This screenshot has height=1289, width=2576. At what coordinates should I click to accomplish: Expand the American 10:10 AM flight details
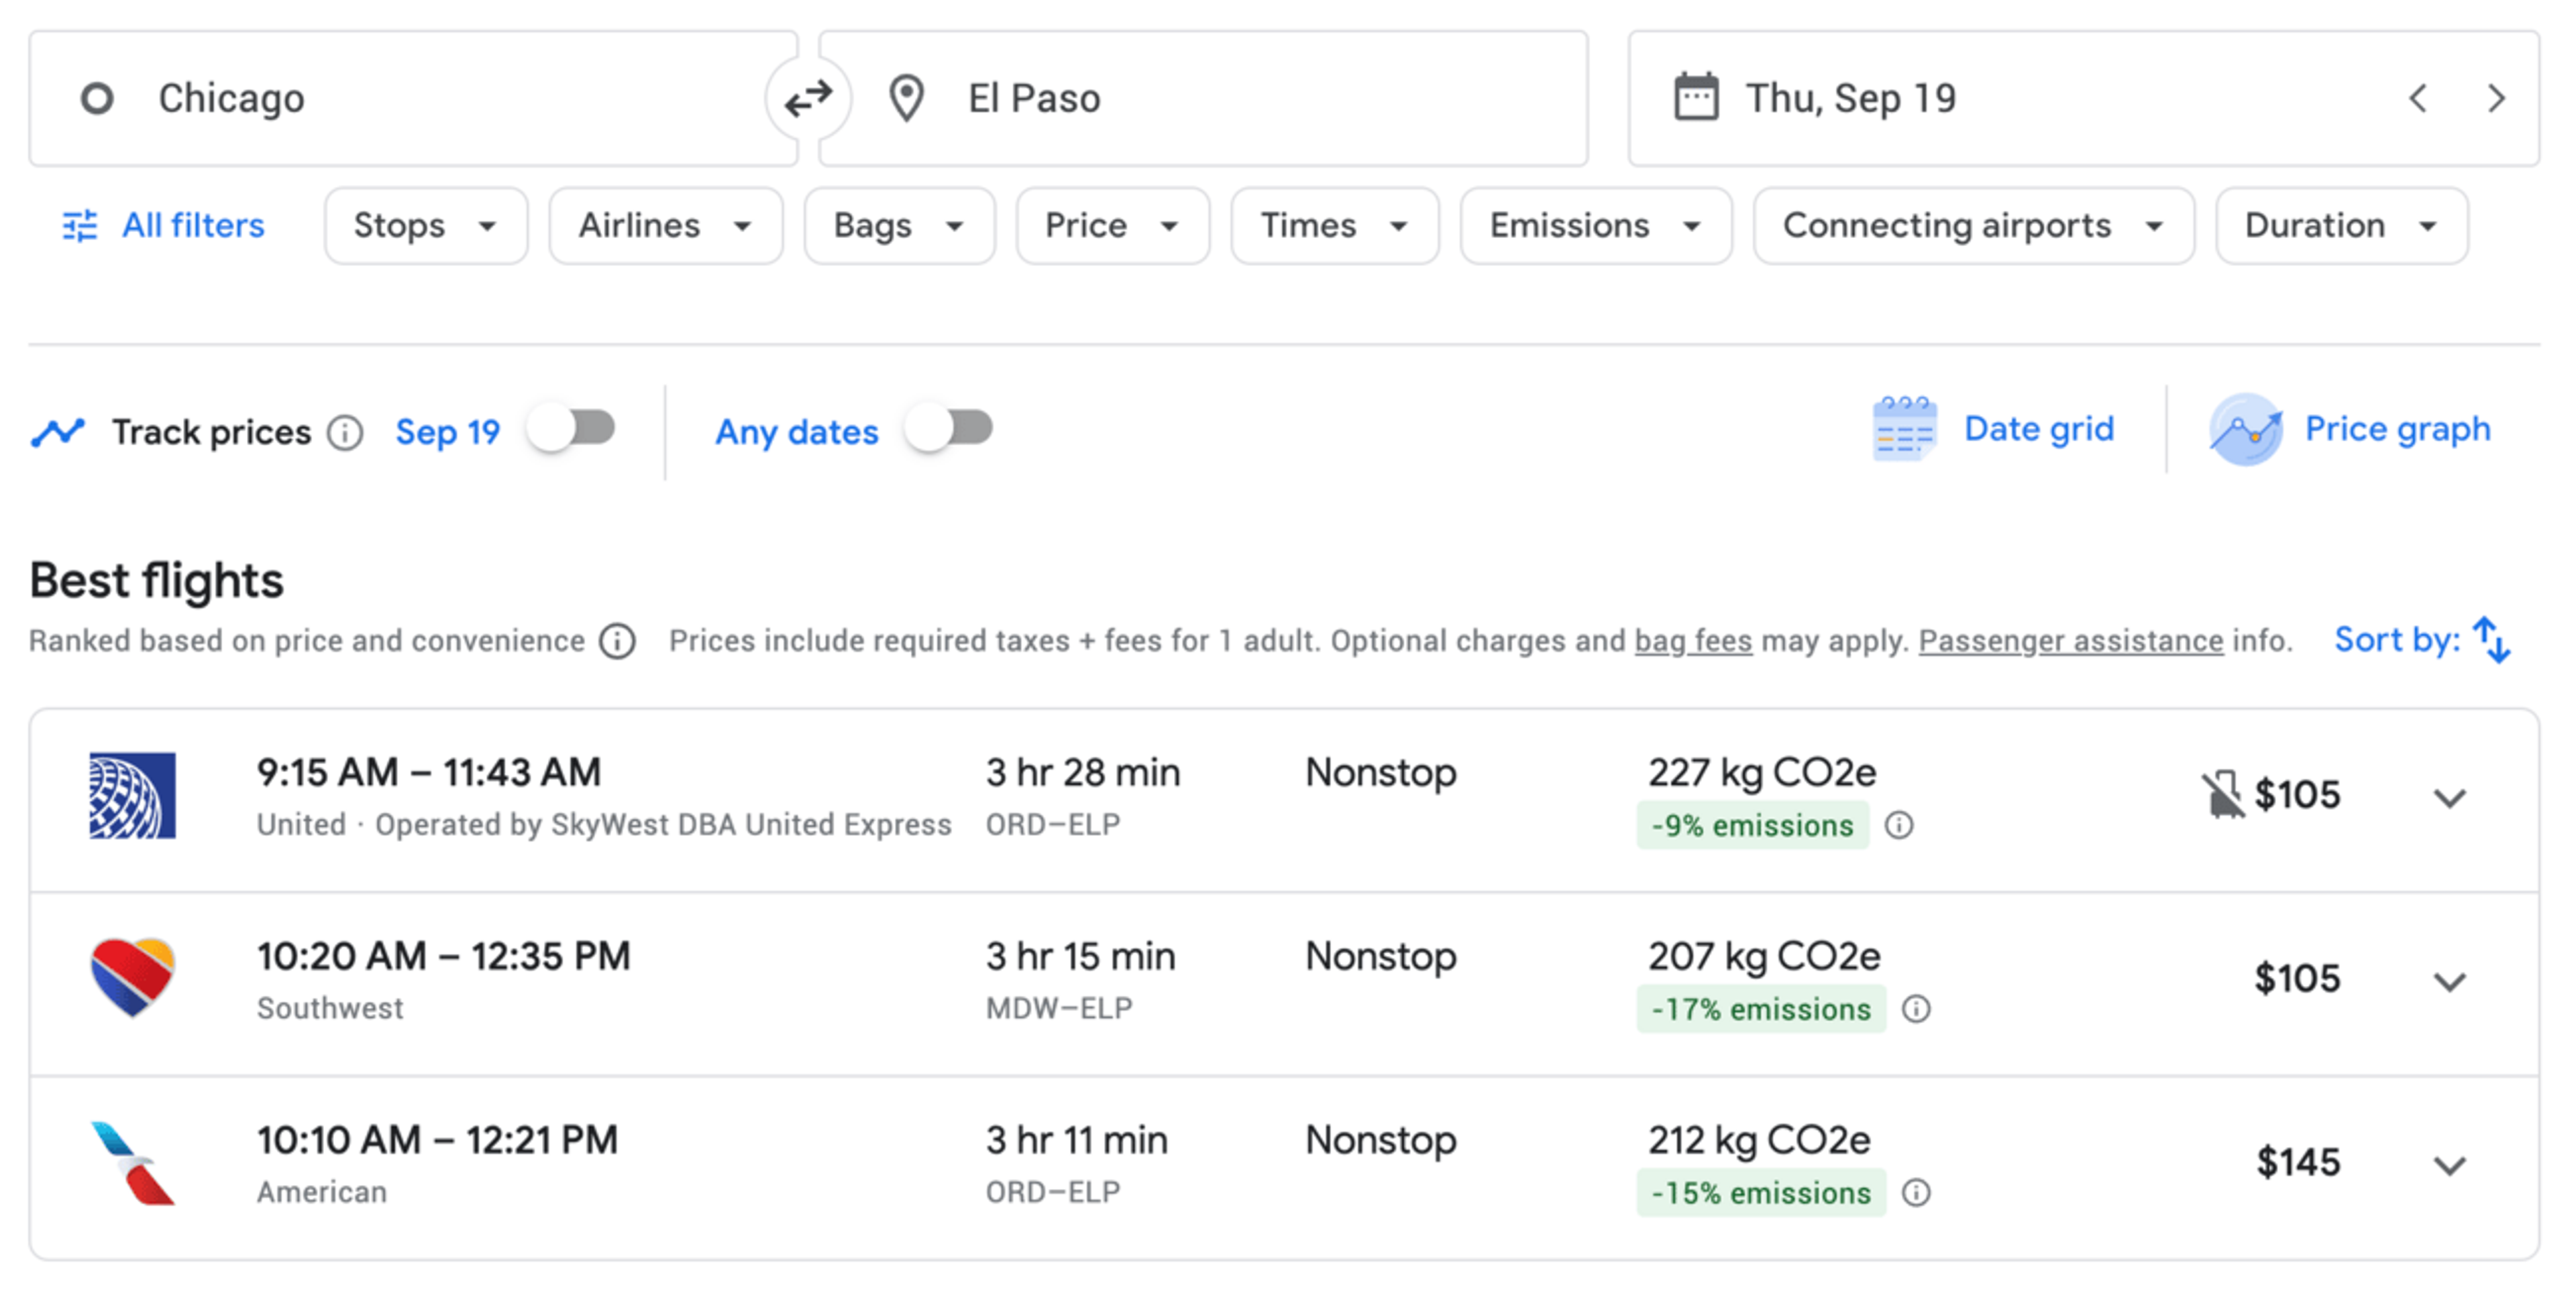[x=2450, y=1166]
